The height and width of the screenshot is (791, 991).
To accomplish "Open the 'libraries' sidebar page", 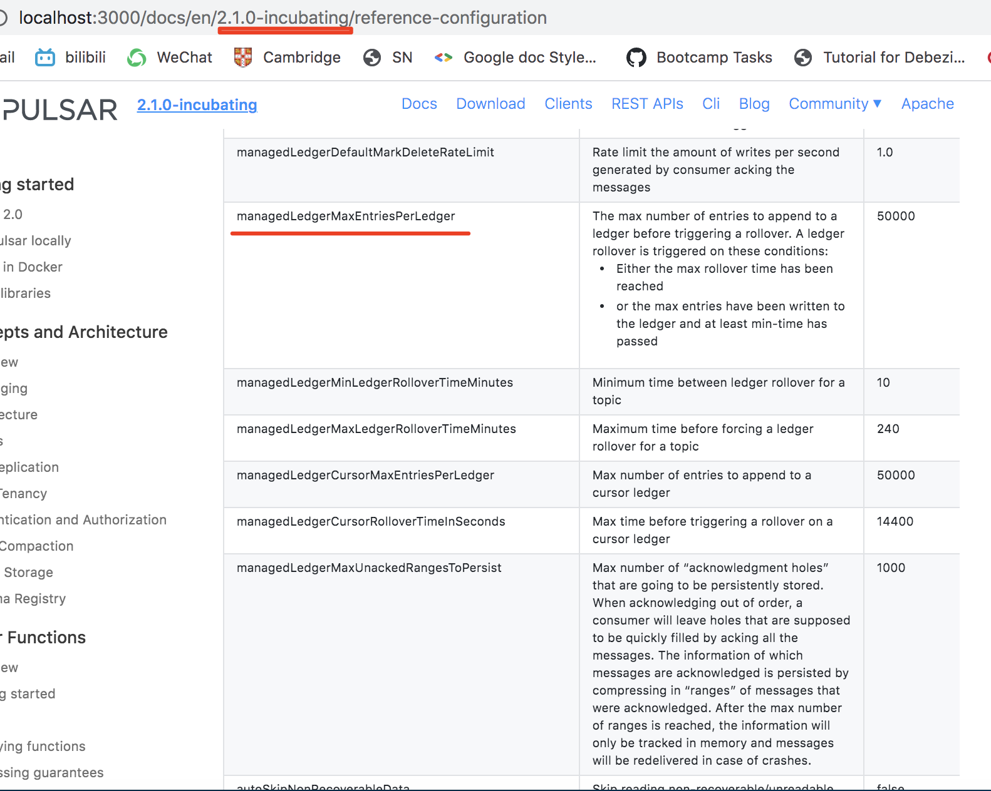I will 26,293.
